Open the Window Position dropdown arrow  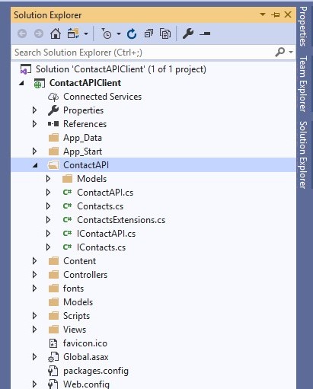pyautogui.click(x=263, y=14)
